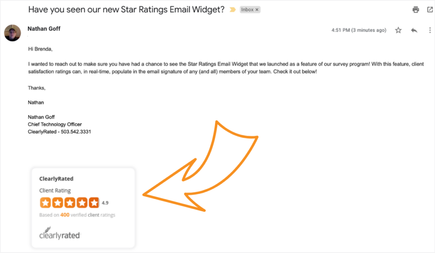The height and width of the screenshot is (253, 435).
Task: Star the email for follow-up
Action: pyautogui.click(x=398, y=30)
